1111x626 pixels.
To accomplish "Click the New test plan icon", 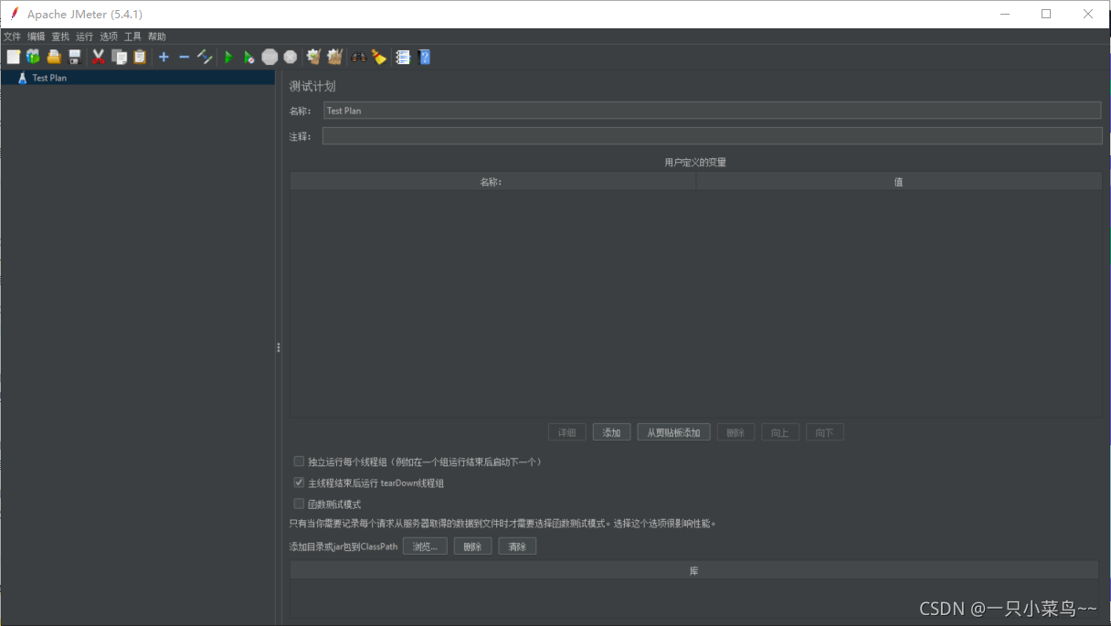I will [x=13, y=57].
